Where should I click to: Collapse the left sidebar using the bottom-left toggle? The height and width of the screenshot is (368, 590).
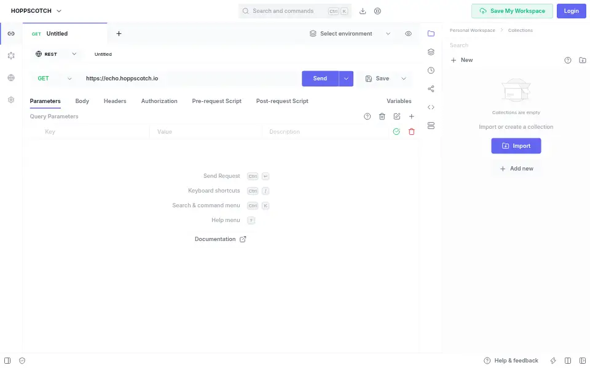[x=7, y=361]
